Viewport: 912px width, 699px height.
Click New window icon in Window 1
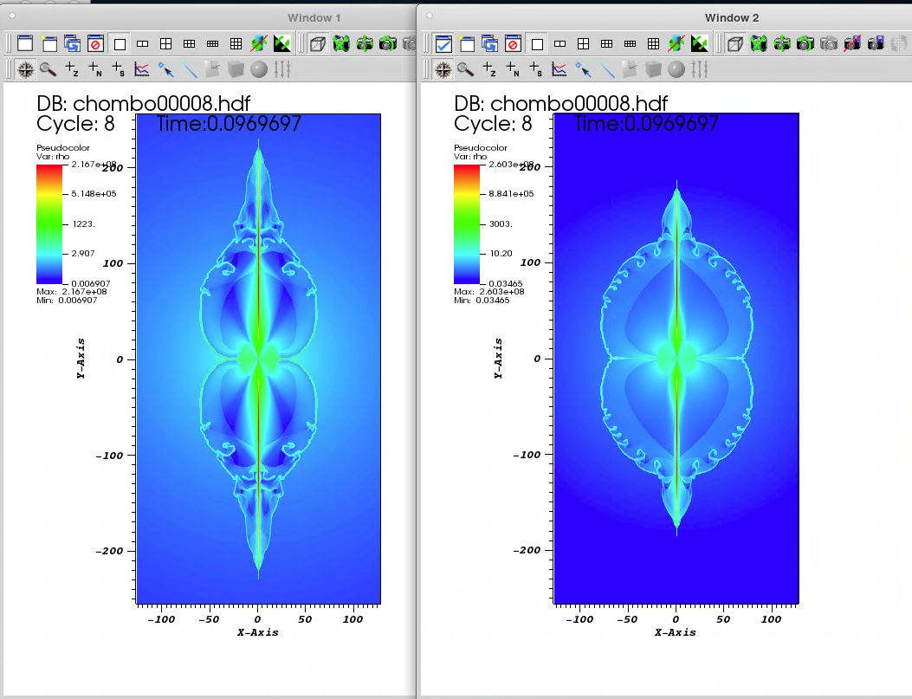click(x=49, y=43)
